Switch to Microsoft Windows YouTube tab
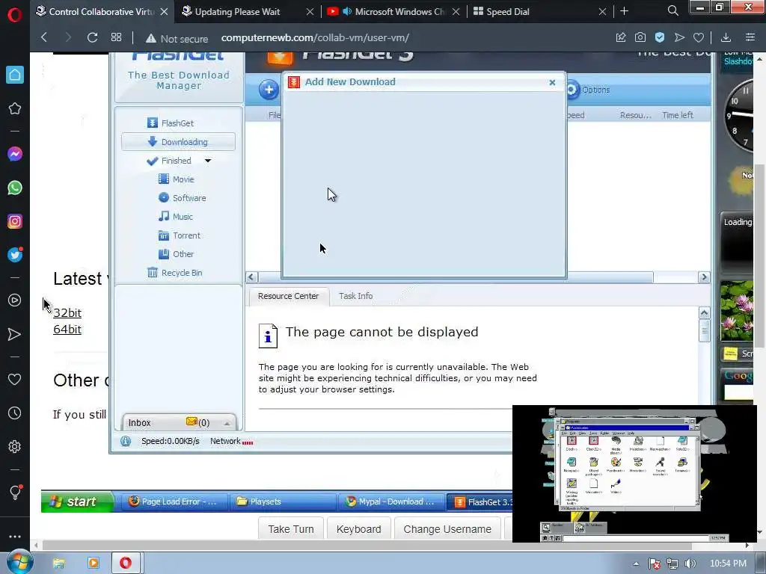The height and width of the screenshot is (574, 766). 393,11
